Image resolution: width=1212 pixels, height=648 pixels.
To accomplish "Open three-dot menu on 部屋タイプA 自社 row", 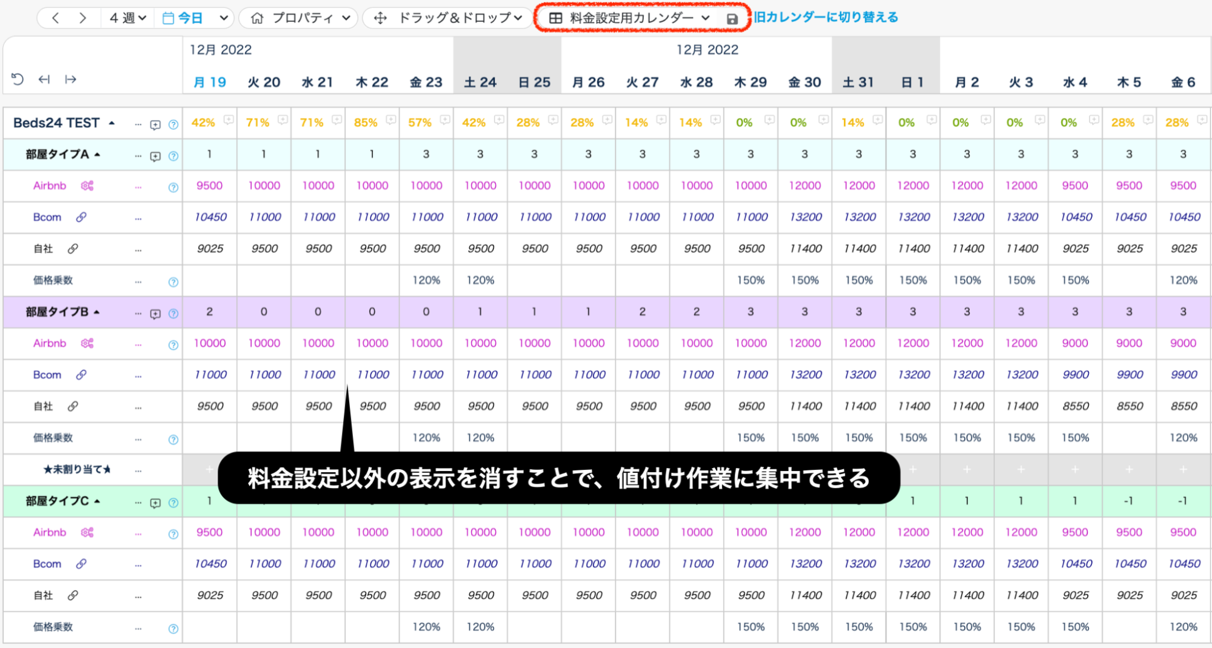I will (x=138, y=249).
